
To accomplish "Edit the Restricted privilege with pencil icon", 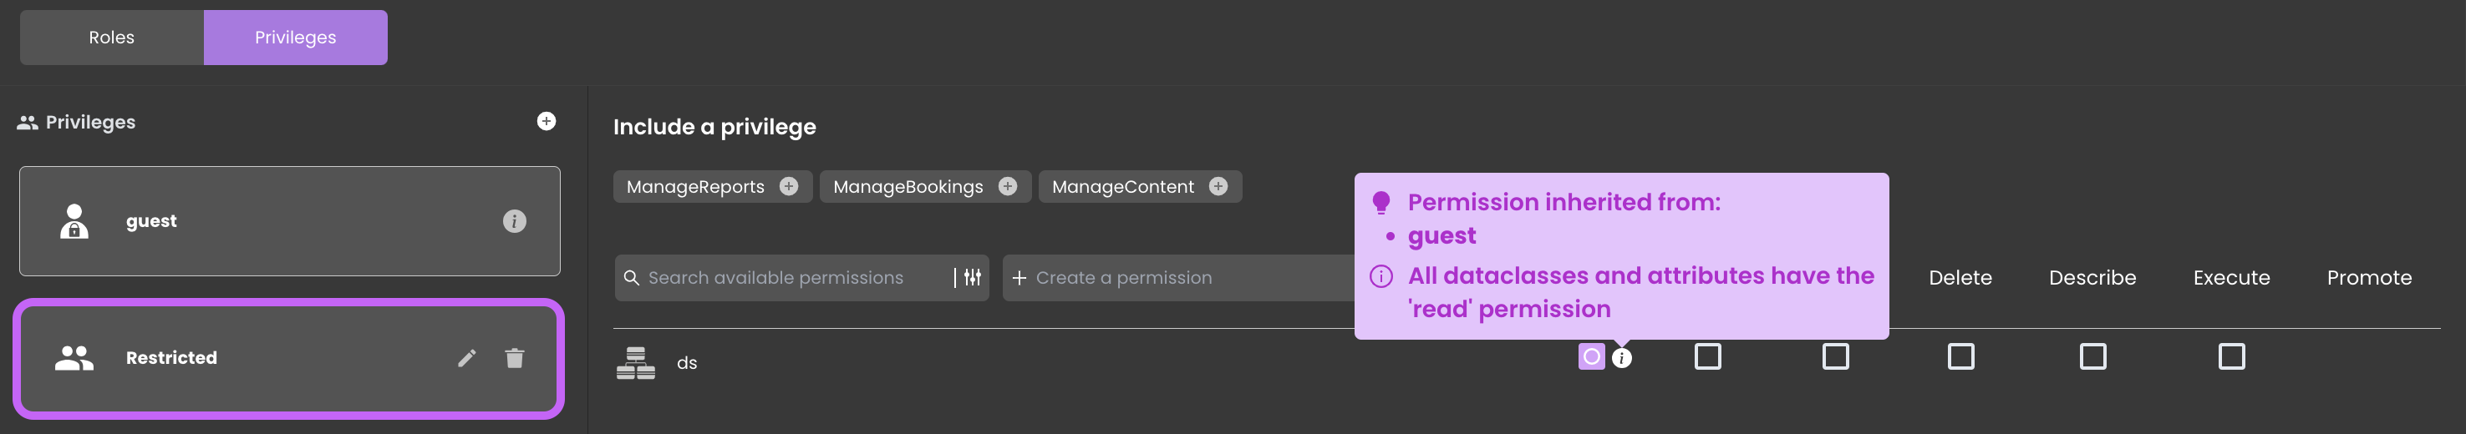I will [x=466, y=359].
